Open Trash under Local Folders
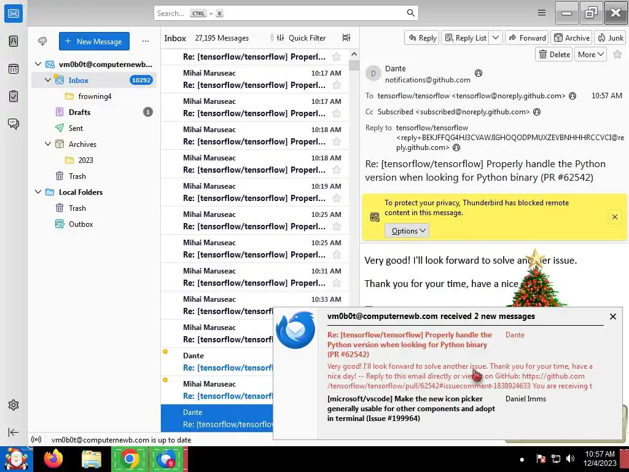The width and height of the screenshot is (629, 472). click(94, 208)
